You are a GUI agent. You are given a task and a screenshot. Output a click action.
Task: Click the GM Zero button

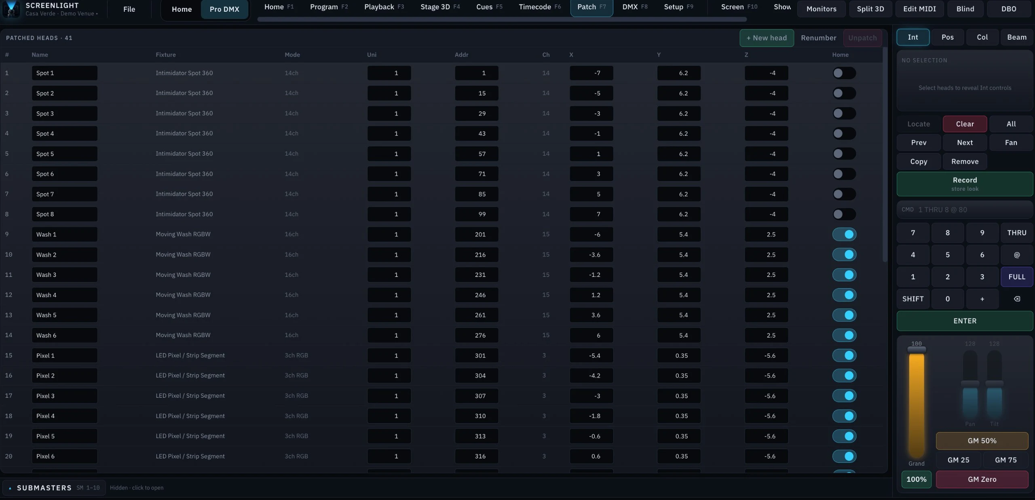pos(982,479)
